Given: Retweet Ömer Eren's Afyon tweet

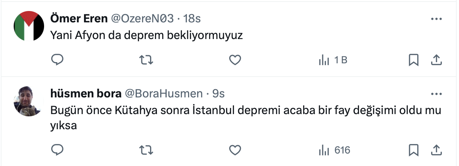Looking at the screenshot, I should 144,60.
